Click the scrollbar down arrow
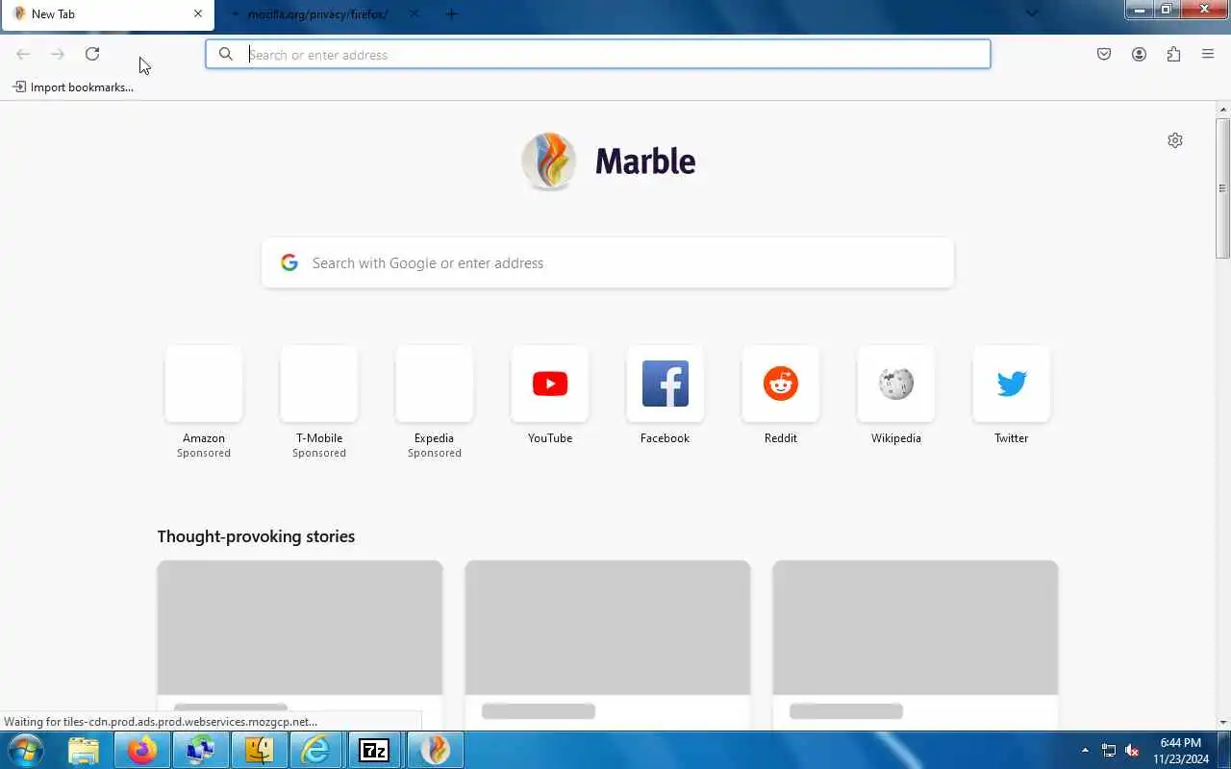 [x=1222, y=722]
